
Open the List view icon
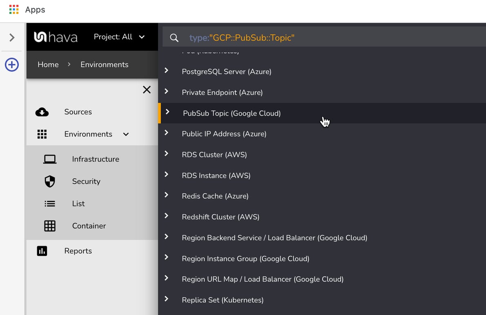click(x=49, y=203)
